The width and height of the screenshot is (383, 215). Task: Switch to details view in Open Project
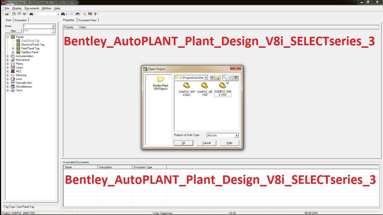pyautogui.click(x=236, y=78)
